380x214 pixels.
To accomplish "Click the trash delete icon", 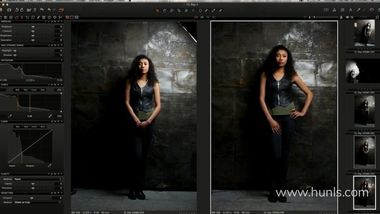I will click(35, 10).
